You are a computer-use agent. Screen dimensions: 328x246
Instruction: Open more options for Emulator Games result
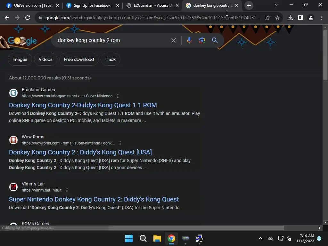[x=118, y=96]
